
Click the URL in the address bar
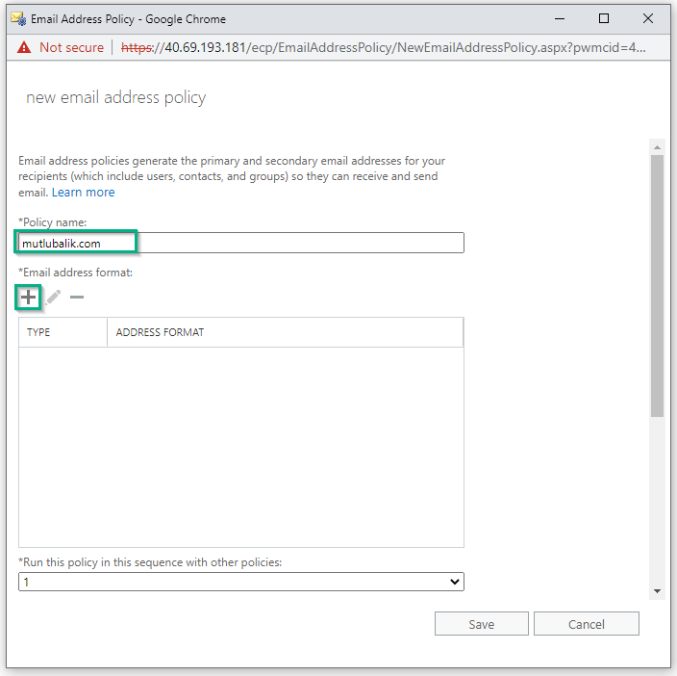(x=384, y=47)
